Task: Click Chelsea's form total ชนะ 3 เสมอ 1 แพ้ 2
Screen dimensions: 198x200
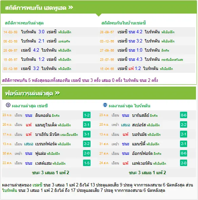Action: (x=51, y=172)
